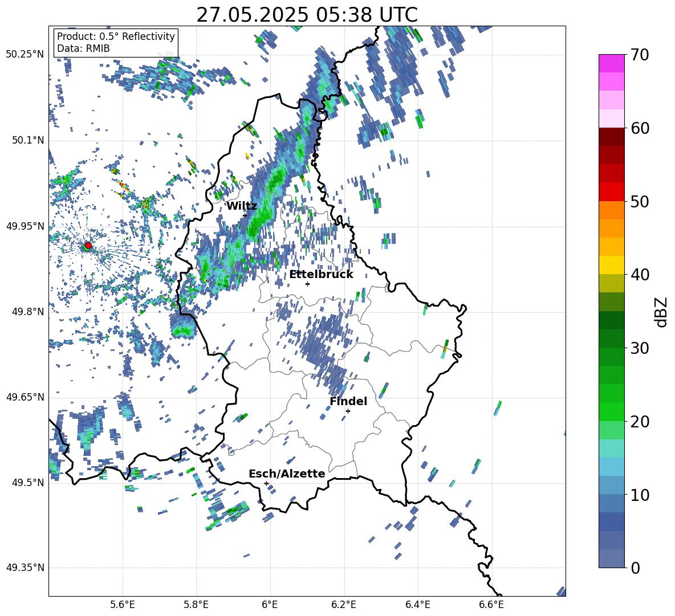Click the 49.8°N latitude label
The height and width of the screenshot is (616, 675).
pyautogui.click(x=28, y=312)
